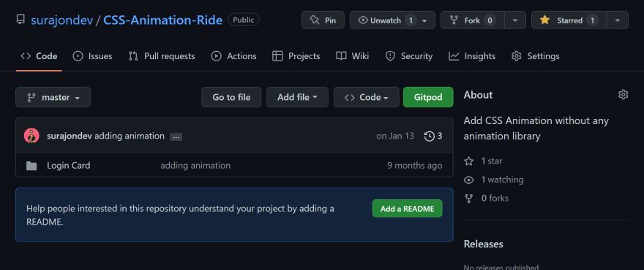Click the Pull requests branch icon
The image size is (644, 270).
pyautogui.click(x=133, y=56)
